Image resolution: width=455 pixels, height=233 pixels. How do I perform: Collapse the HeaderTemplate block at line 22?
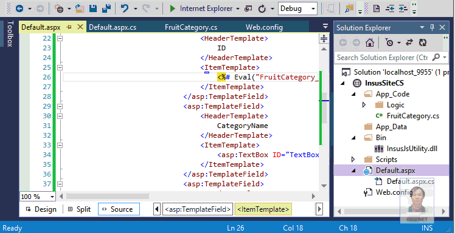pyautogui.click(x=60, y=38)
